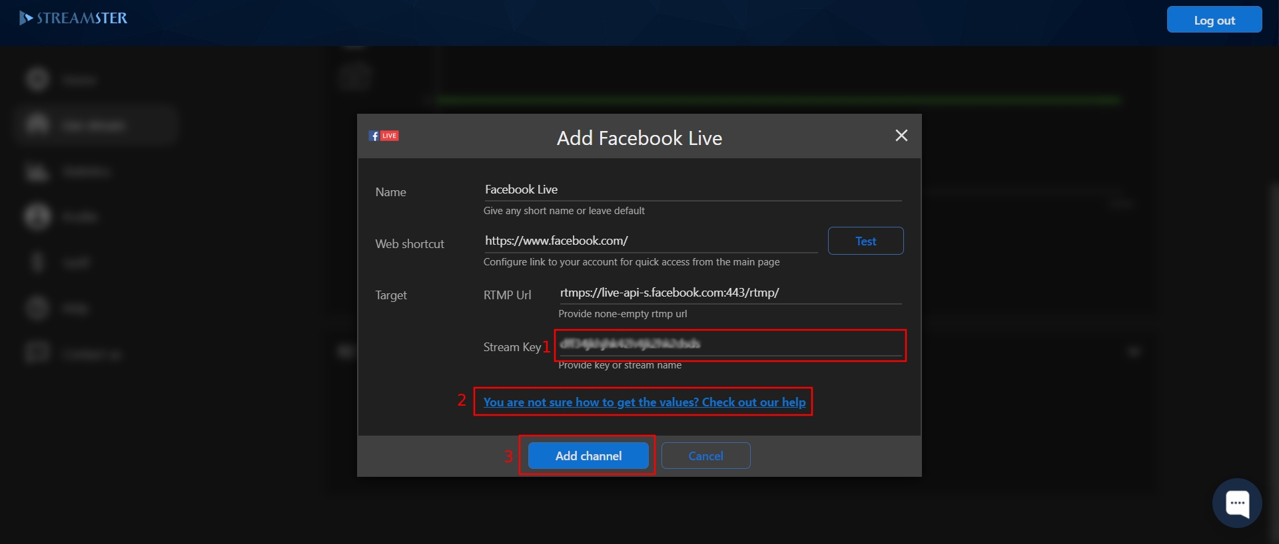1279x544 pixels.
Task: Click the Streamster logo in the header
Action: point(73,18)
